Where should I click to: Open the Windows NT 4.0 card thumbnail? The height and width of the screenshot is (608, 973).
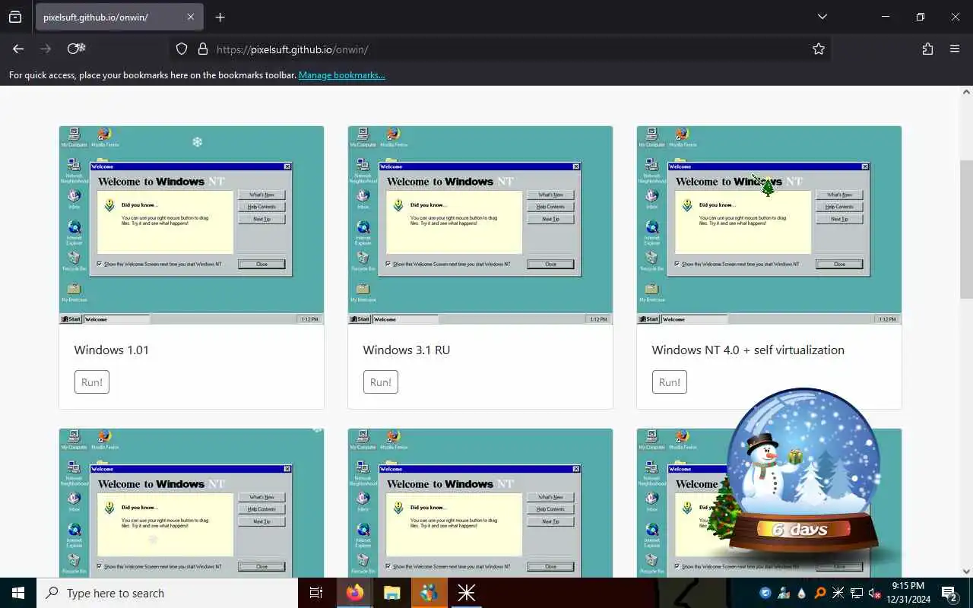pyautogui.click(x=769, y=225)
